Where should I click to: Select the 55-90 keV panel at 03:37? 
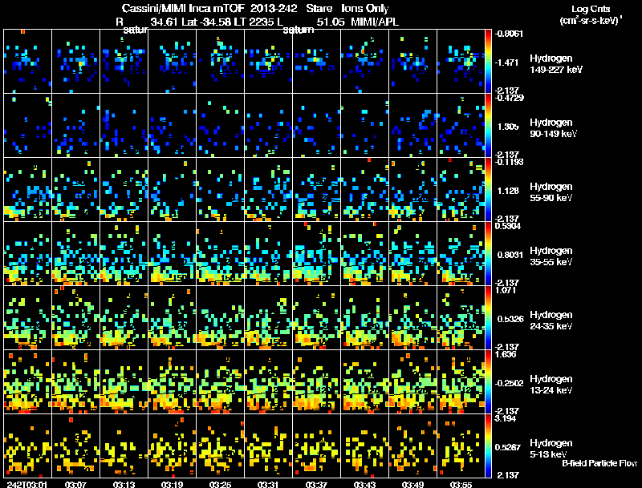316,190
